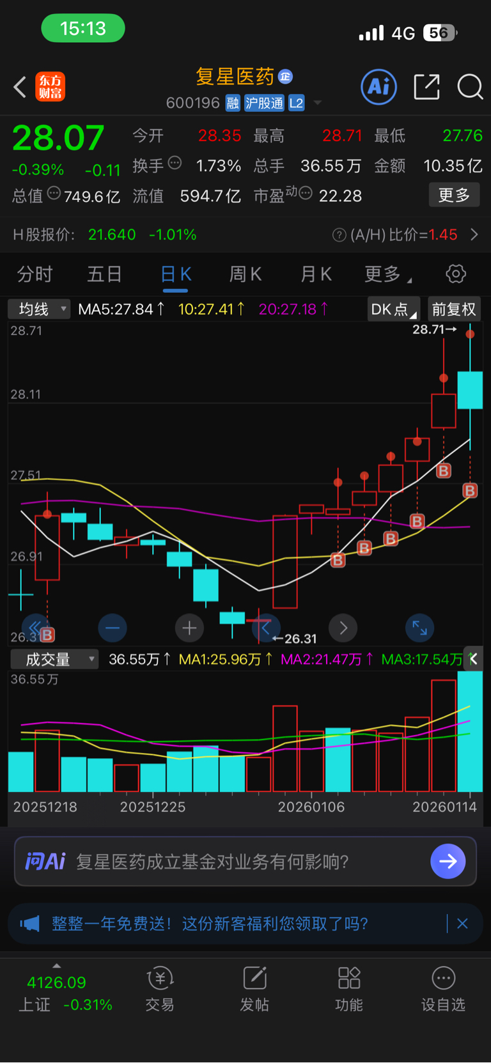Open the 交易 trade icon

[x=160, y=989]
